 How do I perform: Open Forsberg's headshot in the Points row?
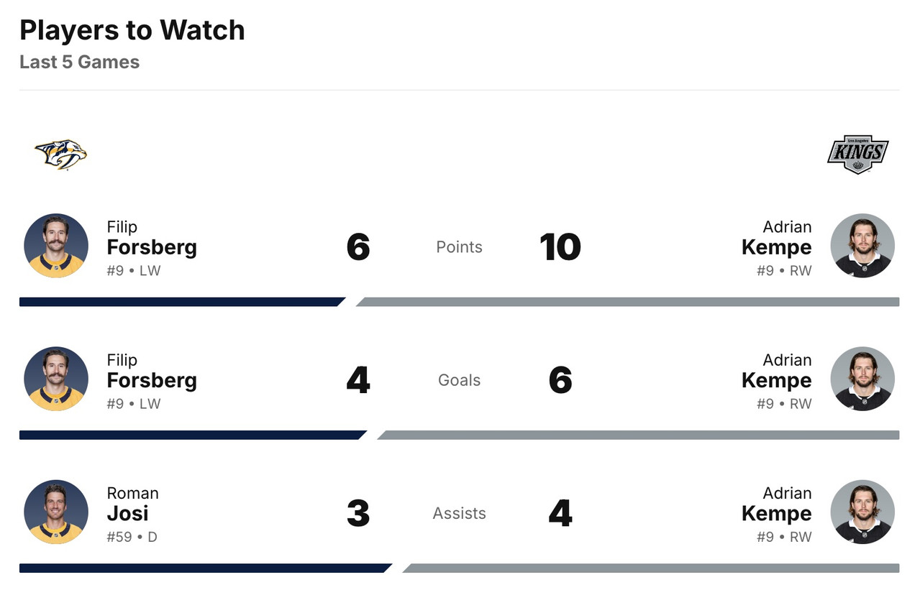pyautogui.click(x=56, y=246)
